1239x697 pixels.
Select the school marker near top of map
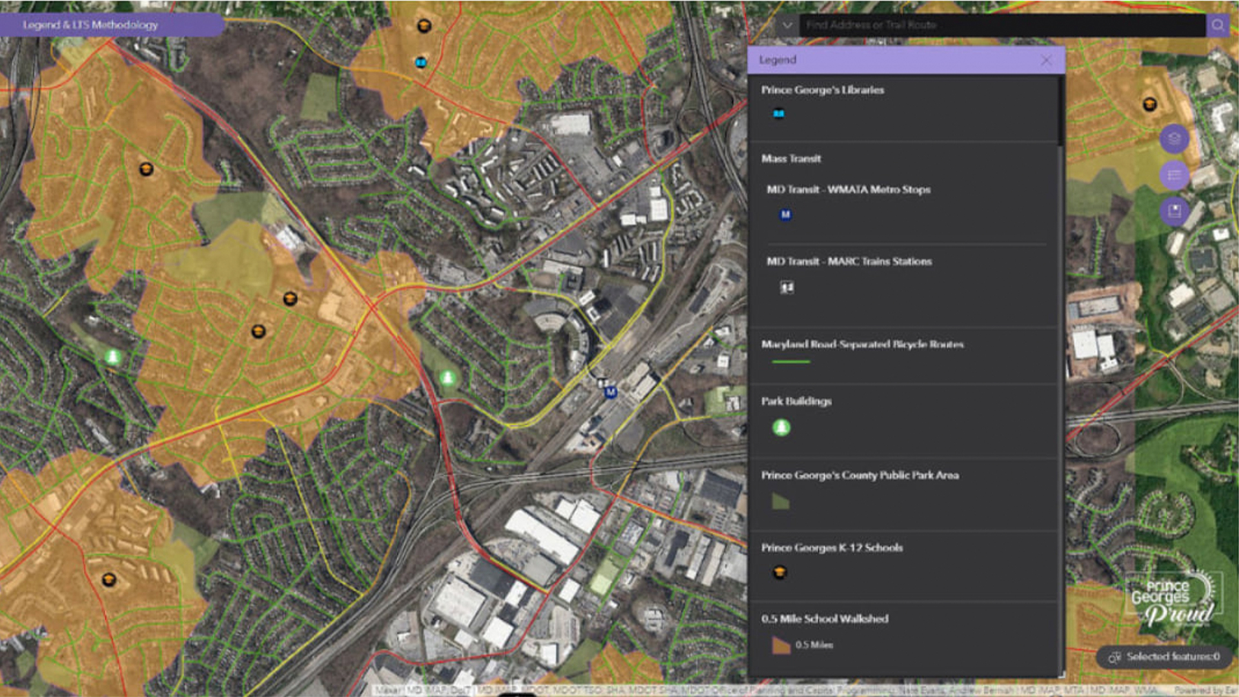pyautogui.click(x=424, y=26)
